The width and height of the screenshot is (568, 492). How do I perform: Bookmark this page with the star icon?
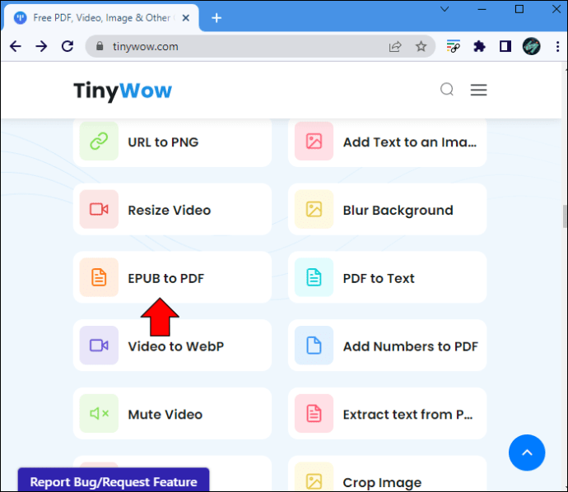421,46
